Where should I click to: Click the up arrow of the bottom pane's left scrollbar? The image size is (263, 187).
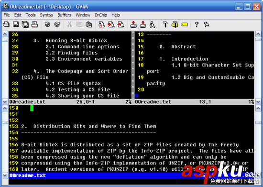[5, 109]
